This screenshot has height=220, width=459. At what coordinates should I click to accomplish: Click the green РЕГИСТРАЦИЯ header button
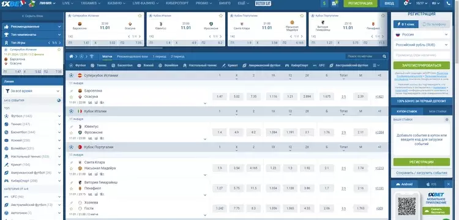point(360,4)
